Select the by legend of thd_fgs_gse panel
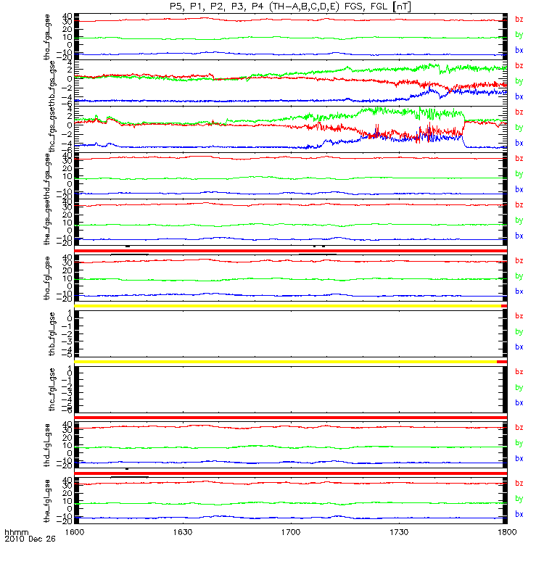Image resolution: width=544 pixels, height=580 pixels. (519, 174)
